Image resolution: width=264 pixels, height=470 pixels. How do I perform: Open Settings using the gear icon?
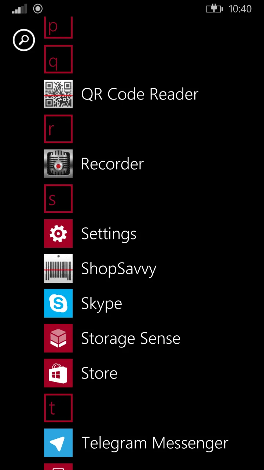58,234
